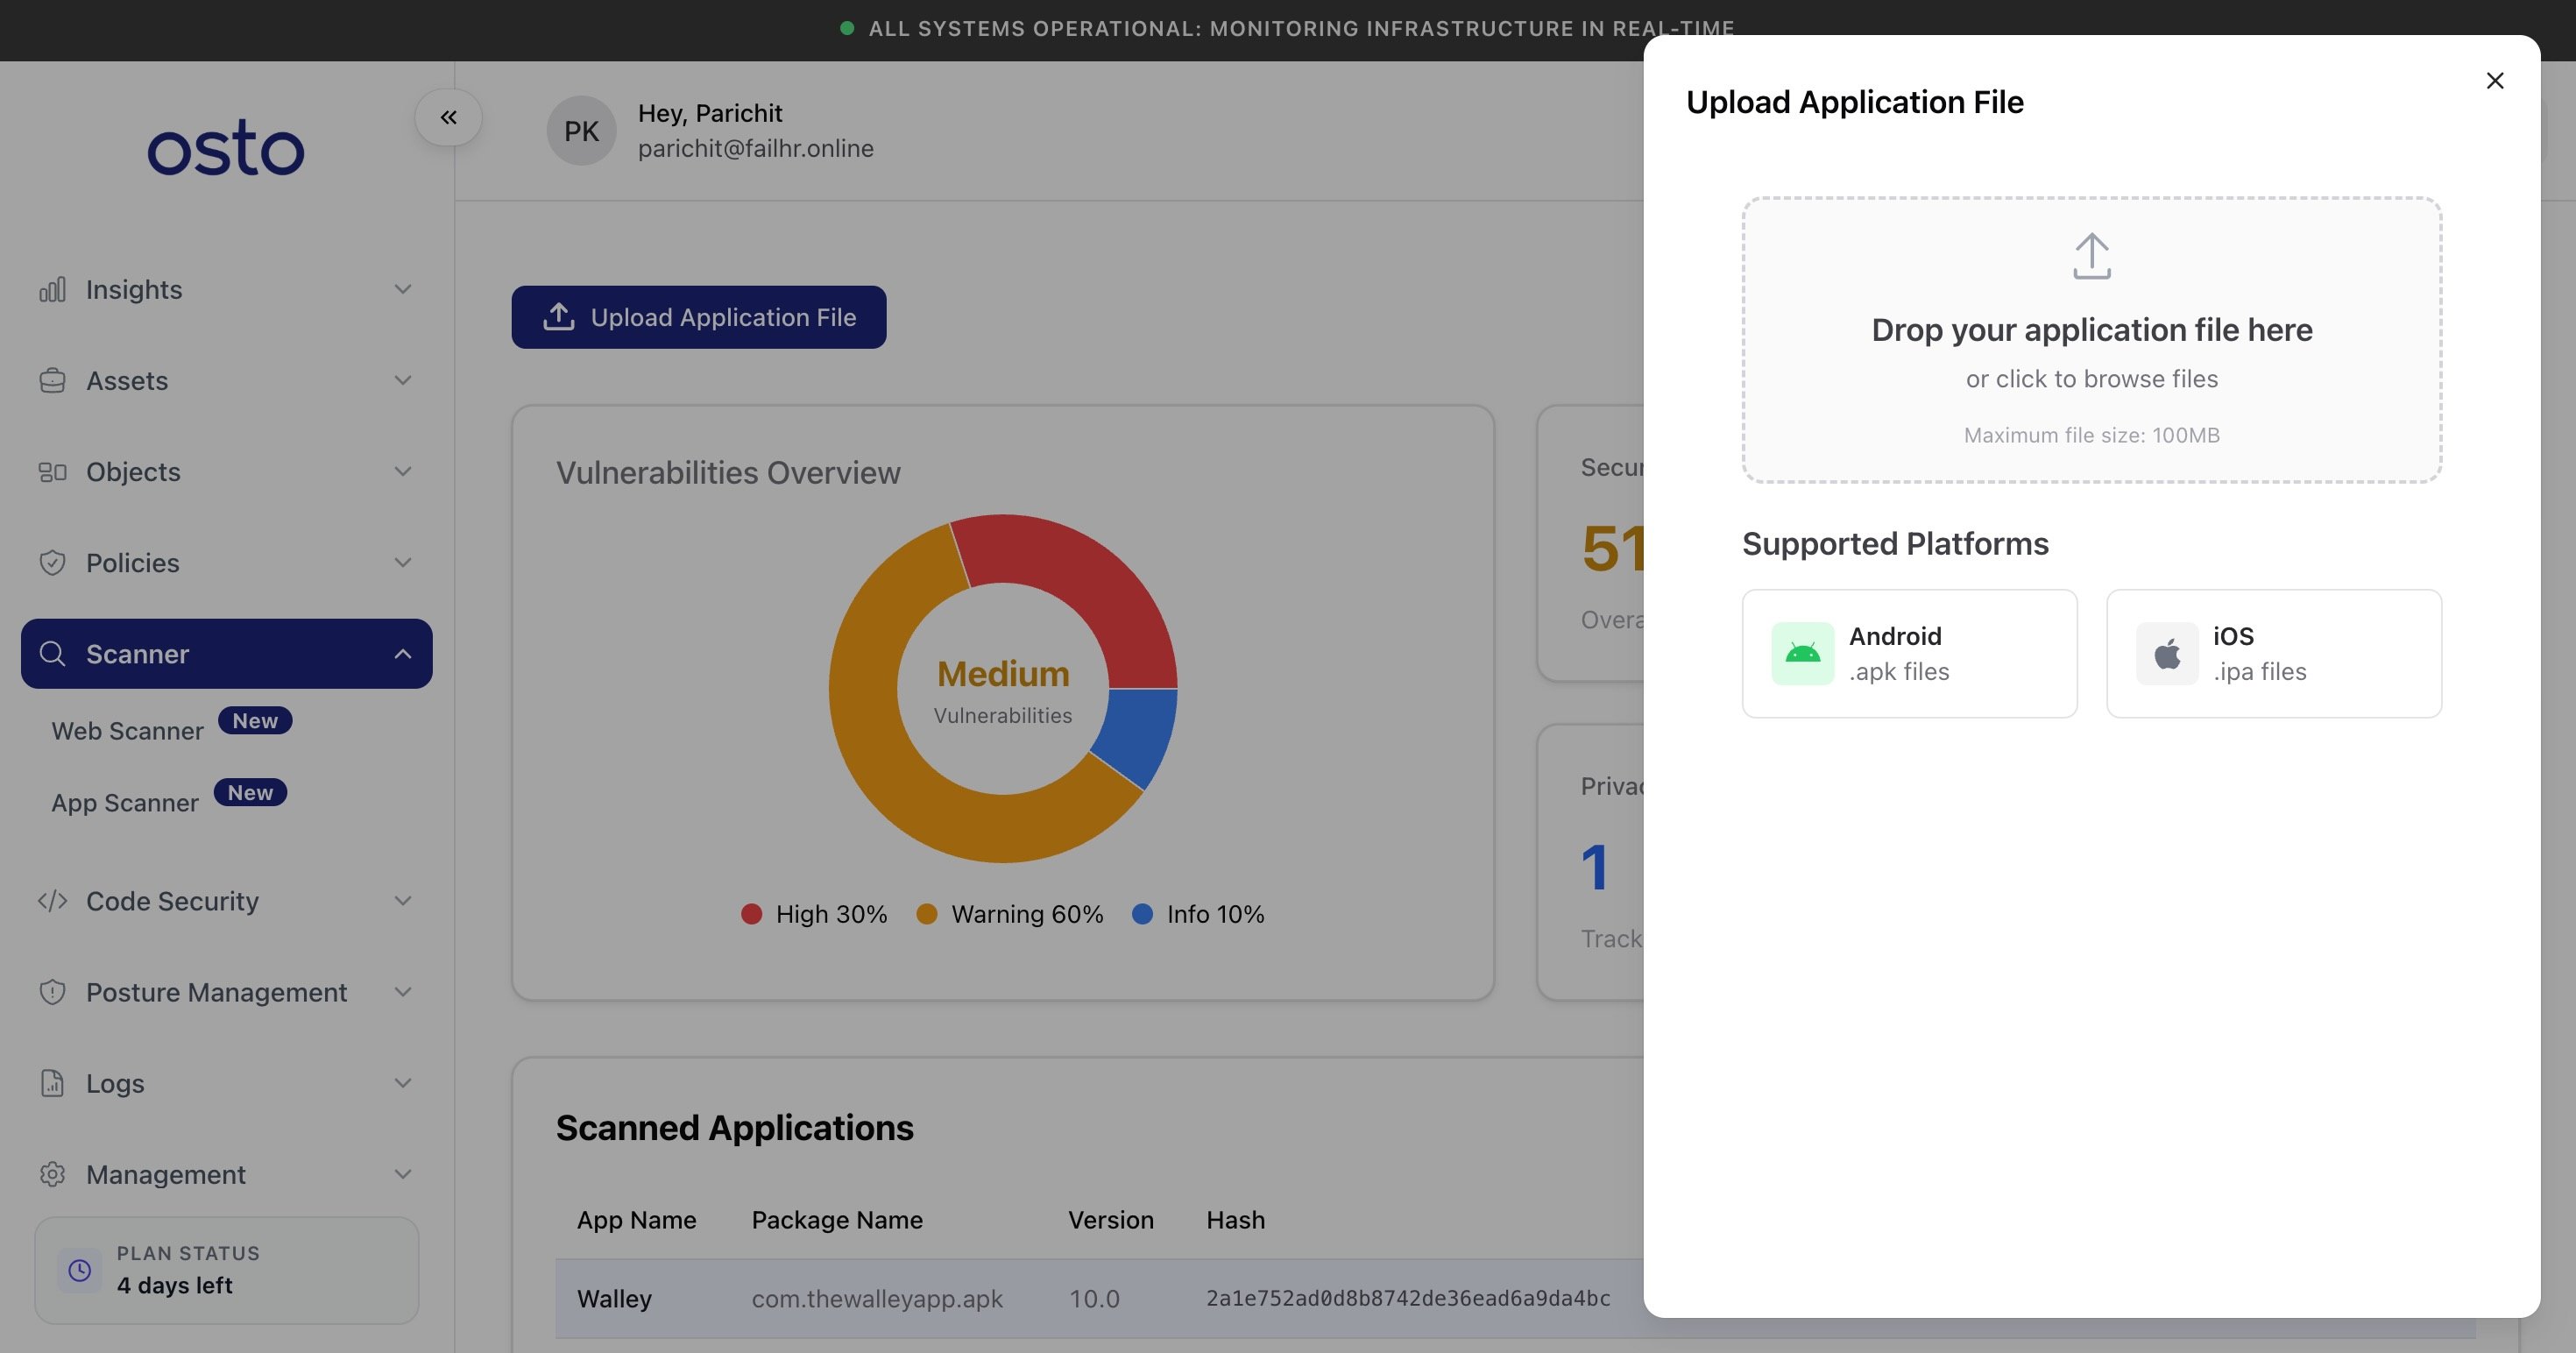This screenshot has height=1353, width=2576.
Task: Click the Management gear icon
Action: [x=52, y=1173]
